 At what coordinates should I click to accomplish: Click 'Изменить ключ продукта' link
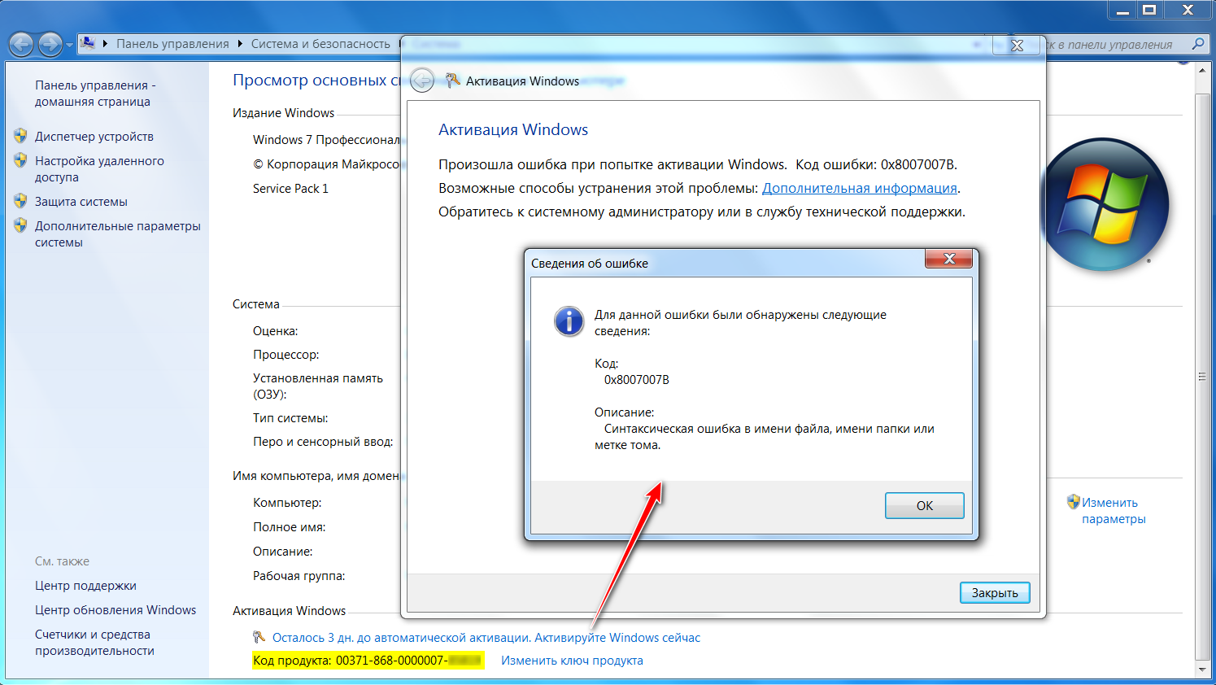[572, 661]
